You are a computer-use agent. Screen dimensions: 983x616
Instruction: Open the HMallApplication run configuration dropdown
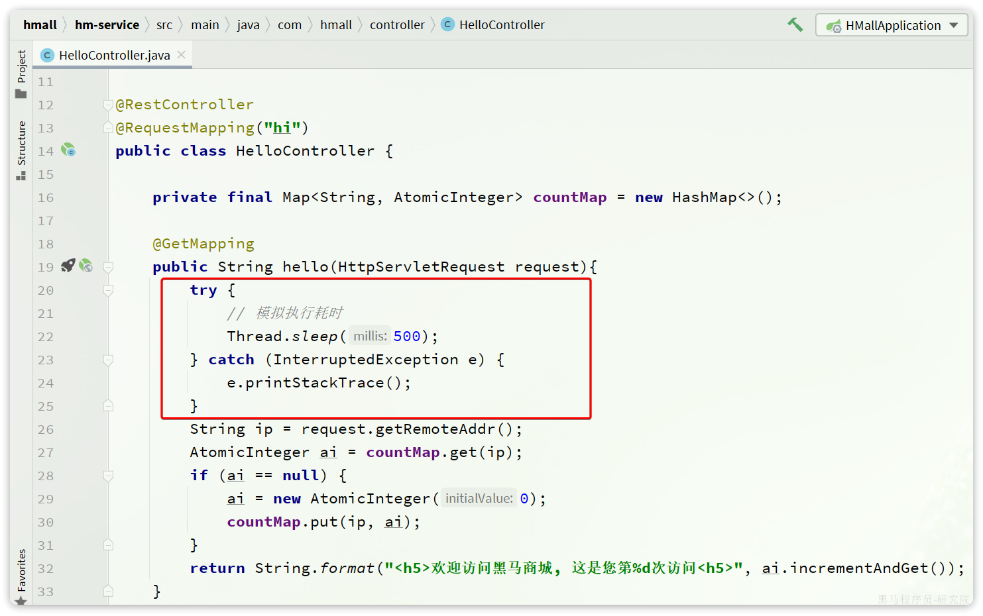click(x=892, y=26)
